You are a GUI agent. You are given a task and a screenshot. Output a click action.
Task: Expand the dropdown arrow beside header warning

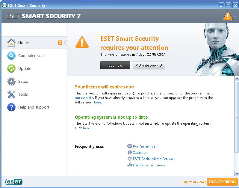click(235, 16)
